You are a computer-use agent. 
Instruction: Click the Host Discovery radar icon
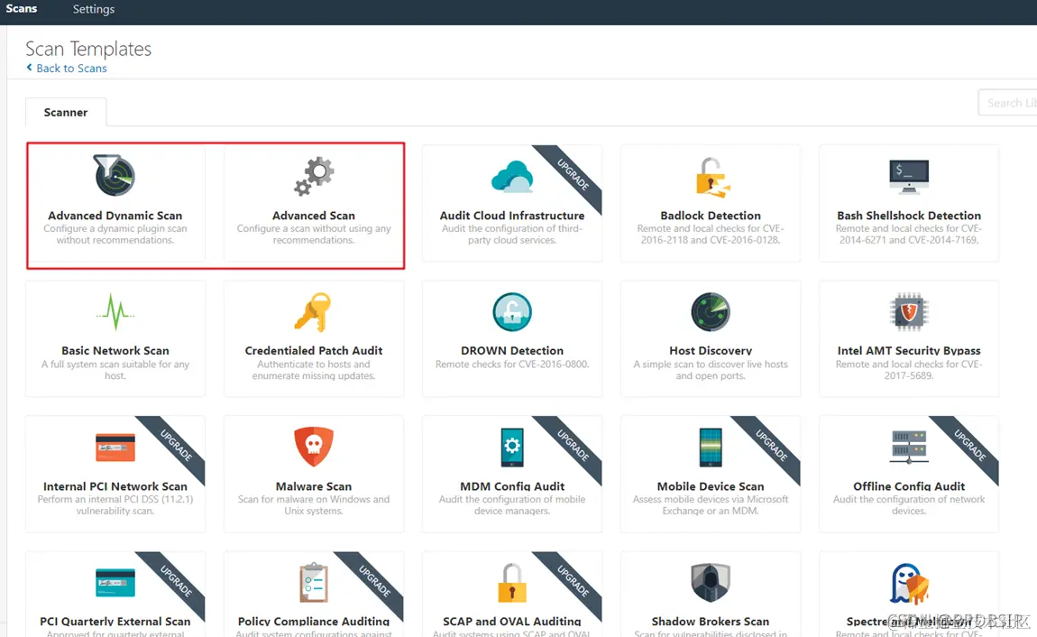point(711,311)
